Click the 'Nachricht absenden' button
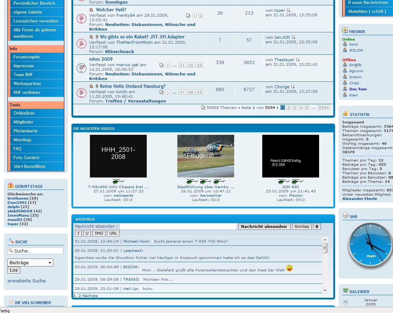Screen dimensions: 393x313 (264, 227)
